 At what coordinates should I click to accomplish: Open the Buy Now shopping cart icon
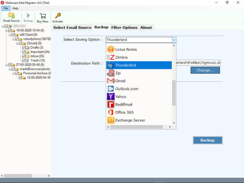43,16
